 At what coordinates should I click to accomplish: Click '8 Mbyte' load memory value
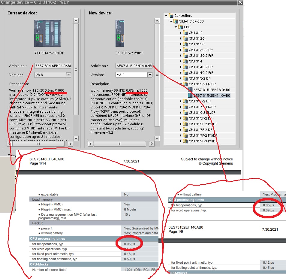pyautogui.click(x=130, y=209)
